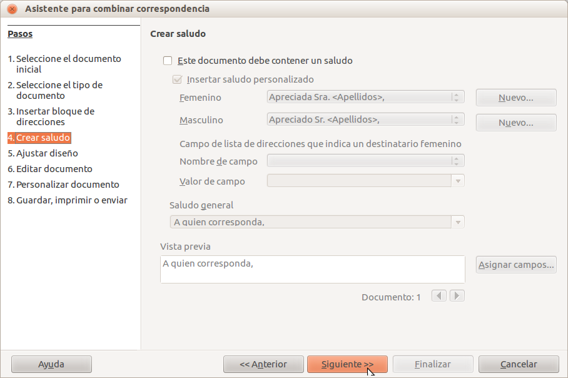Go back with '<< Anterior' button

coord(263,364)
